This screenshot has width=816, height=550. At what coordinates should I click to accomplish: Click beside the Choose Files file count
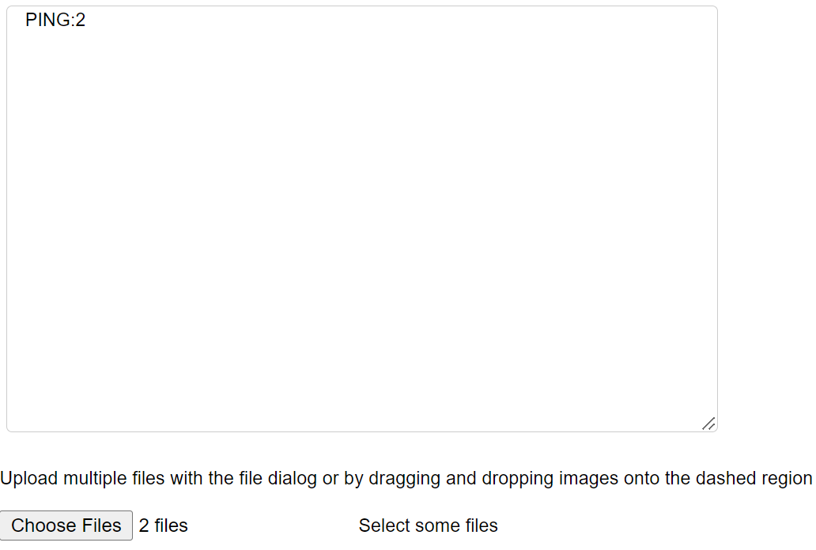point(162,526)
